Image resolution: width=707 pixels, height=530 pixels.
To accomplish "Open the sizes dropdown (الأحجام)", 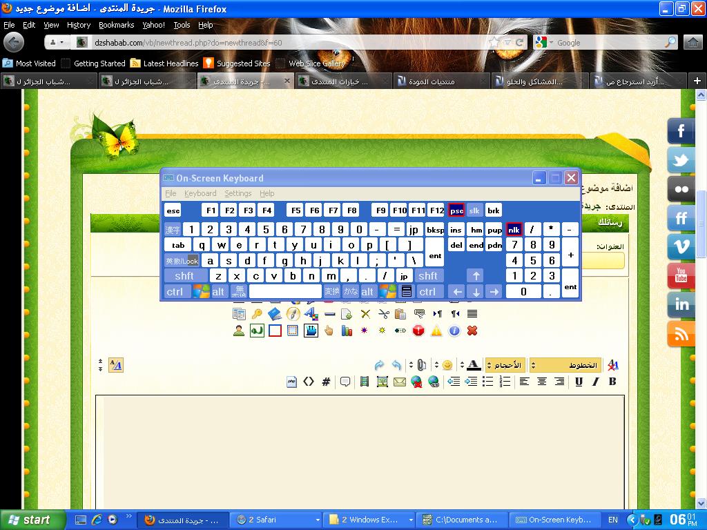I will point(505,365).
